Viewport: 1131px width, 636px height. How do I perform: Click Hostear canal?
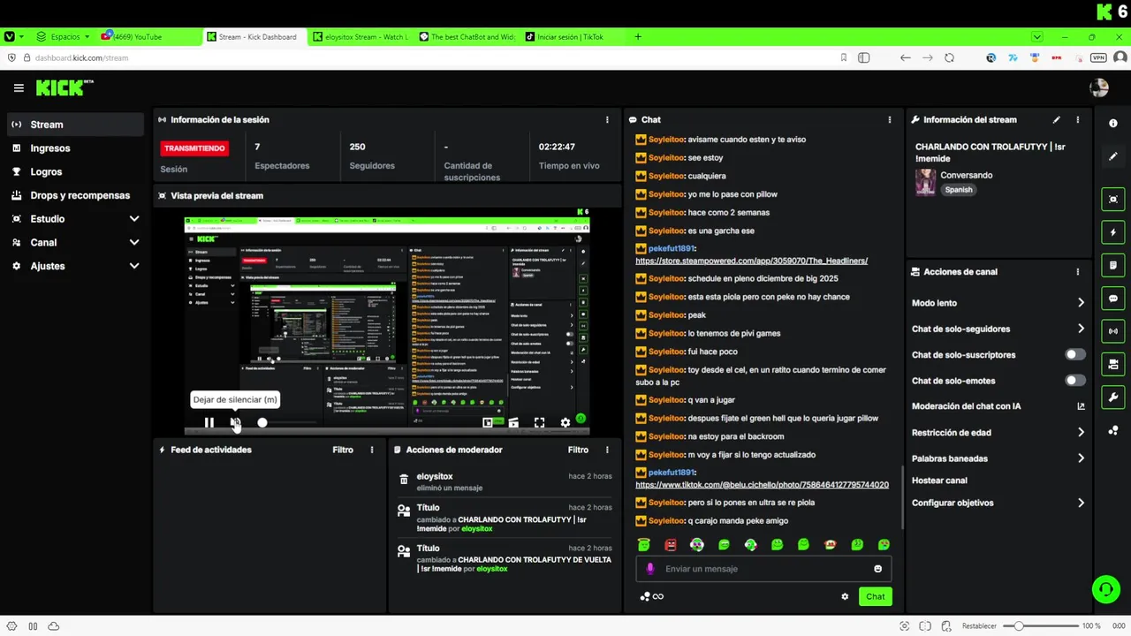point(939,481)
